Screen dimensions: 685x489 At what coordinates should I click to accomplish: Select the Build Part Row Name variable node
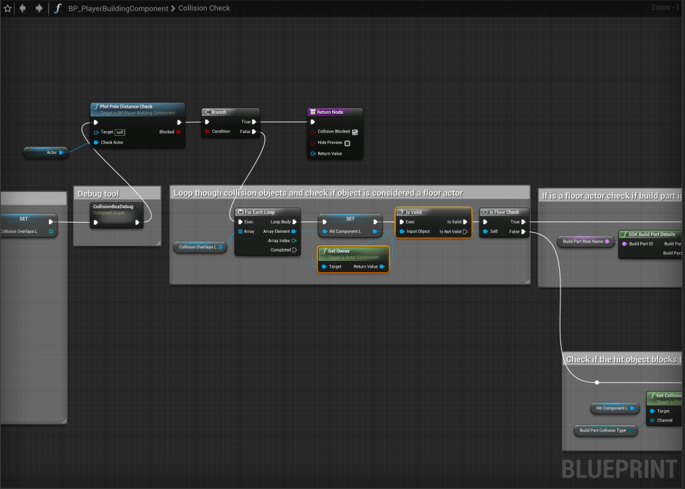click(583, 241)
